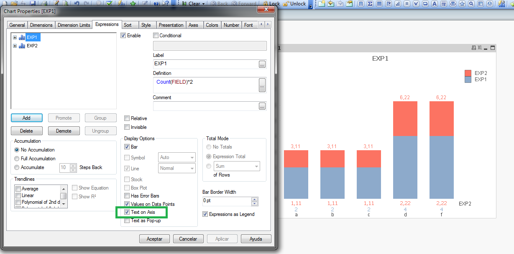This screenshot has height=254, width=514.
Task: Click the Create Text Object 'A' icon
Action: pyautogui.click(x=435, y=4)
